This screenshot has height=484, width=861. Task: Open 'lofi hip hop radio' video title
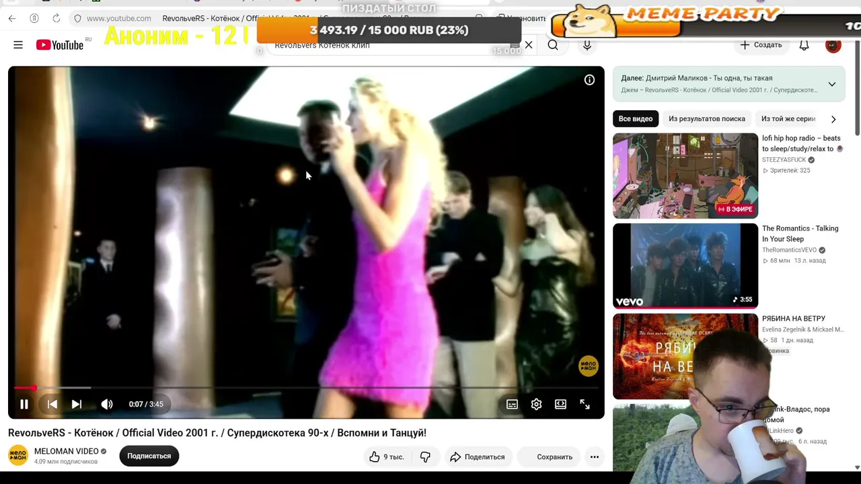tap(801, 144)
